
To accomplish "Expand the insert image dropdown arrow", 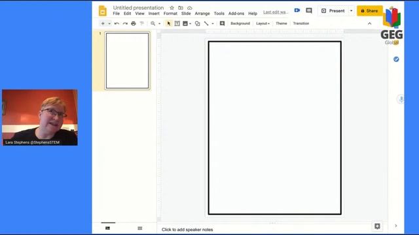I will [x=190, y=23].
